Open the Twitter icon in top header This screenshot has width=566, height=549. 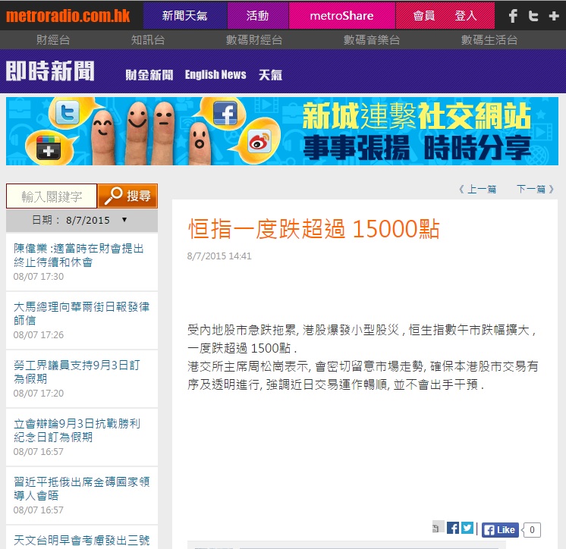click(x=533, y=16)
